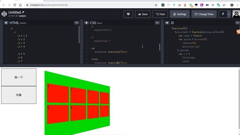240x135 pixels.
Task: Click red box number 1 in preview
Action: tap(58, 93)
